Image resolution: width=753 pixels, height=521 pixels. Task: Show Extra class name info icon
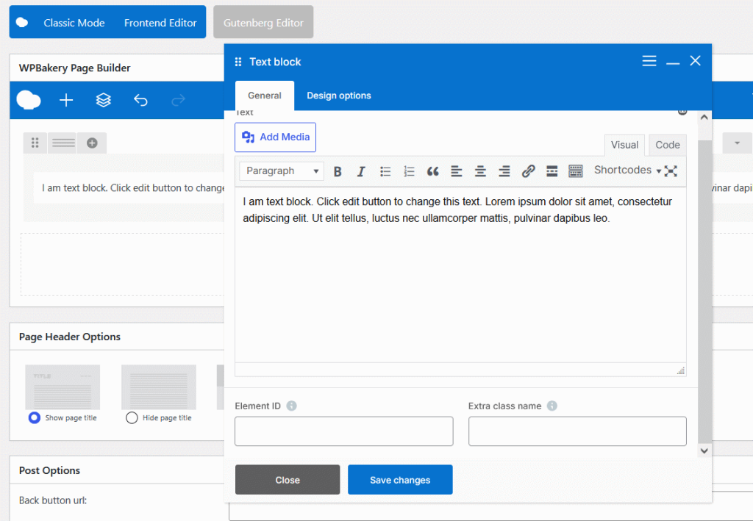pyautogui.click(x=552, y=406)
